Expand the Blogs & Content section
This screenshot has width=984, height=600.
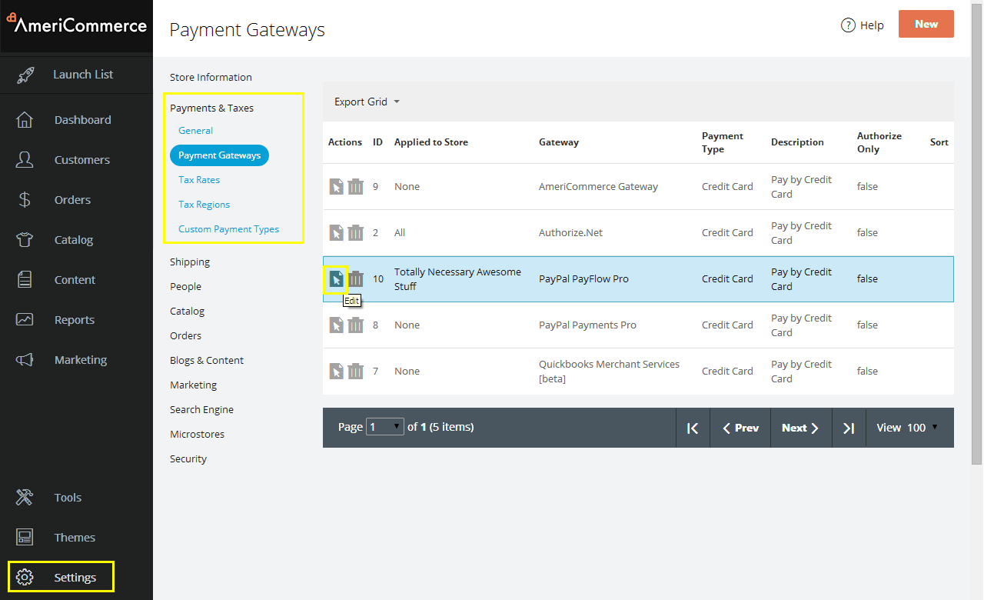[207, 360]
